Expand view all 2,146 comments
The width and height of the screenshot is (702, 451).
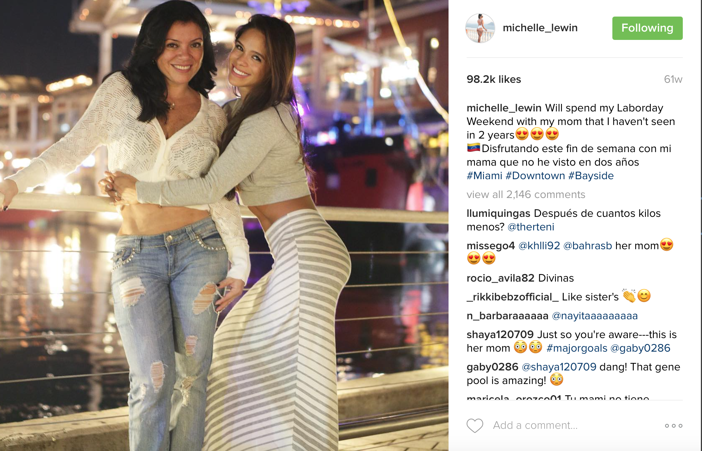pyautogui.click(x=526, y=195)
